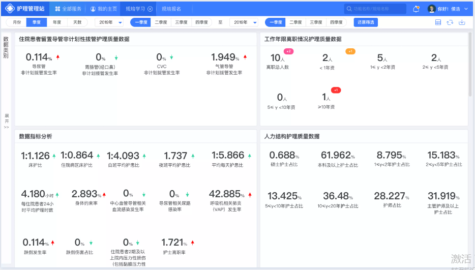Click the green down arrow beside 跌倒伤害占比
The image size is (475, 270).
pos(91,243)
